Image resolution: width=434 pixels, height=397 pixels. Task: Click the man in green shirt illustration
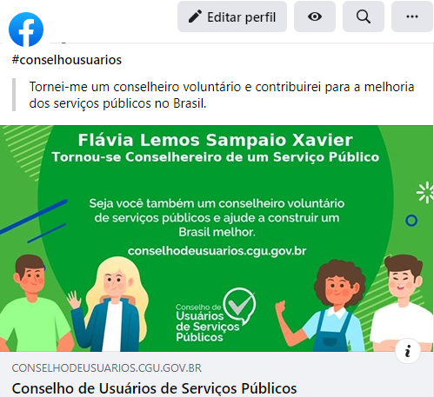point(33,303)
